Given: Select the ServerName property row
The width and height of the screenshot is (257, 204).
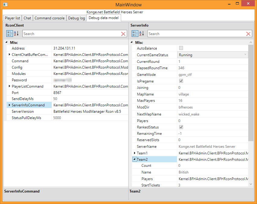Looking at the screenshot, I should coord(190,147).
